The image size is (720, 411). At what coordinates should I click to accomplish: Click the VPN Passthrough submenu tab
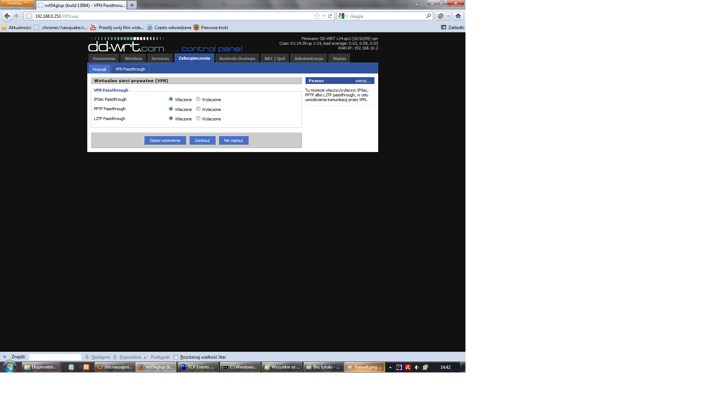click(x=130, y=69)
